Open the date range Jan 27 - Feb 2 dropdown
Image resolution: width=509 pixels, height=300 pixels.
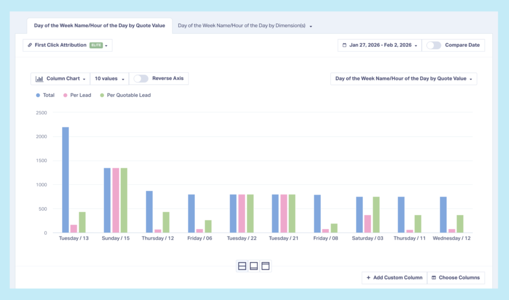pyautogui.click(x=379, y=45)
